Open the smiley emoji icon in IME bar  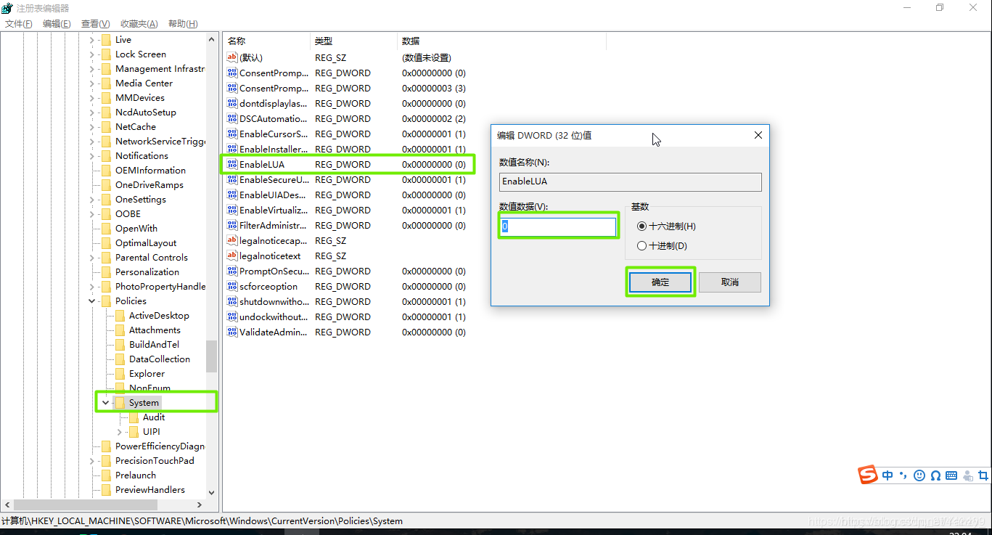[919, 475]
